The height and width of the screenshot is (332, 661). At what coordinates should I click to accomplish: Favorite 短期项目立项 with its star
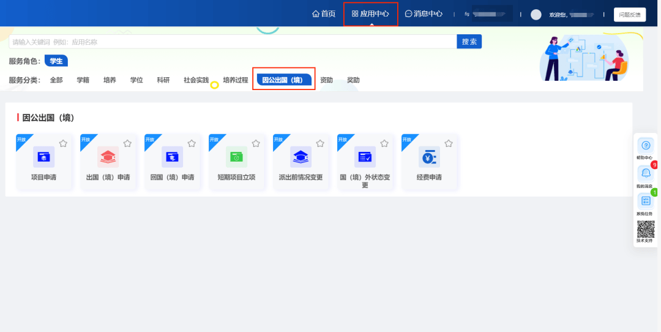tap(256, 143)
